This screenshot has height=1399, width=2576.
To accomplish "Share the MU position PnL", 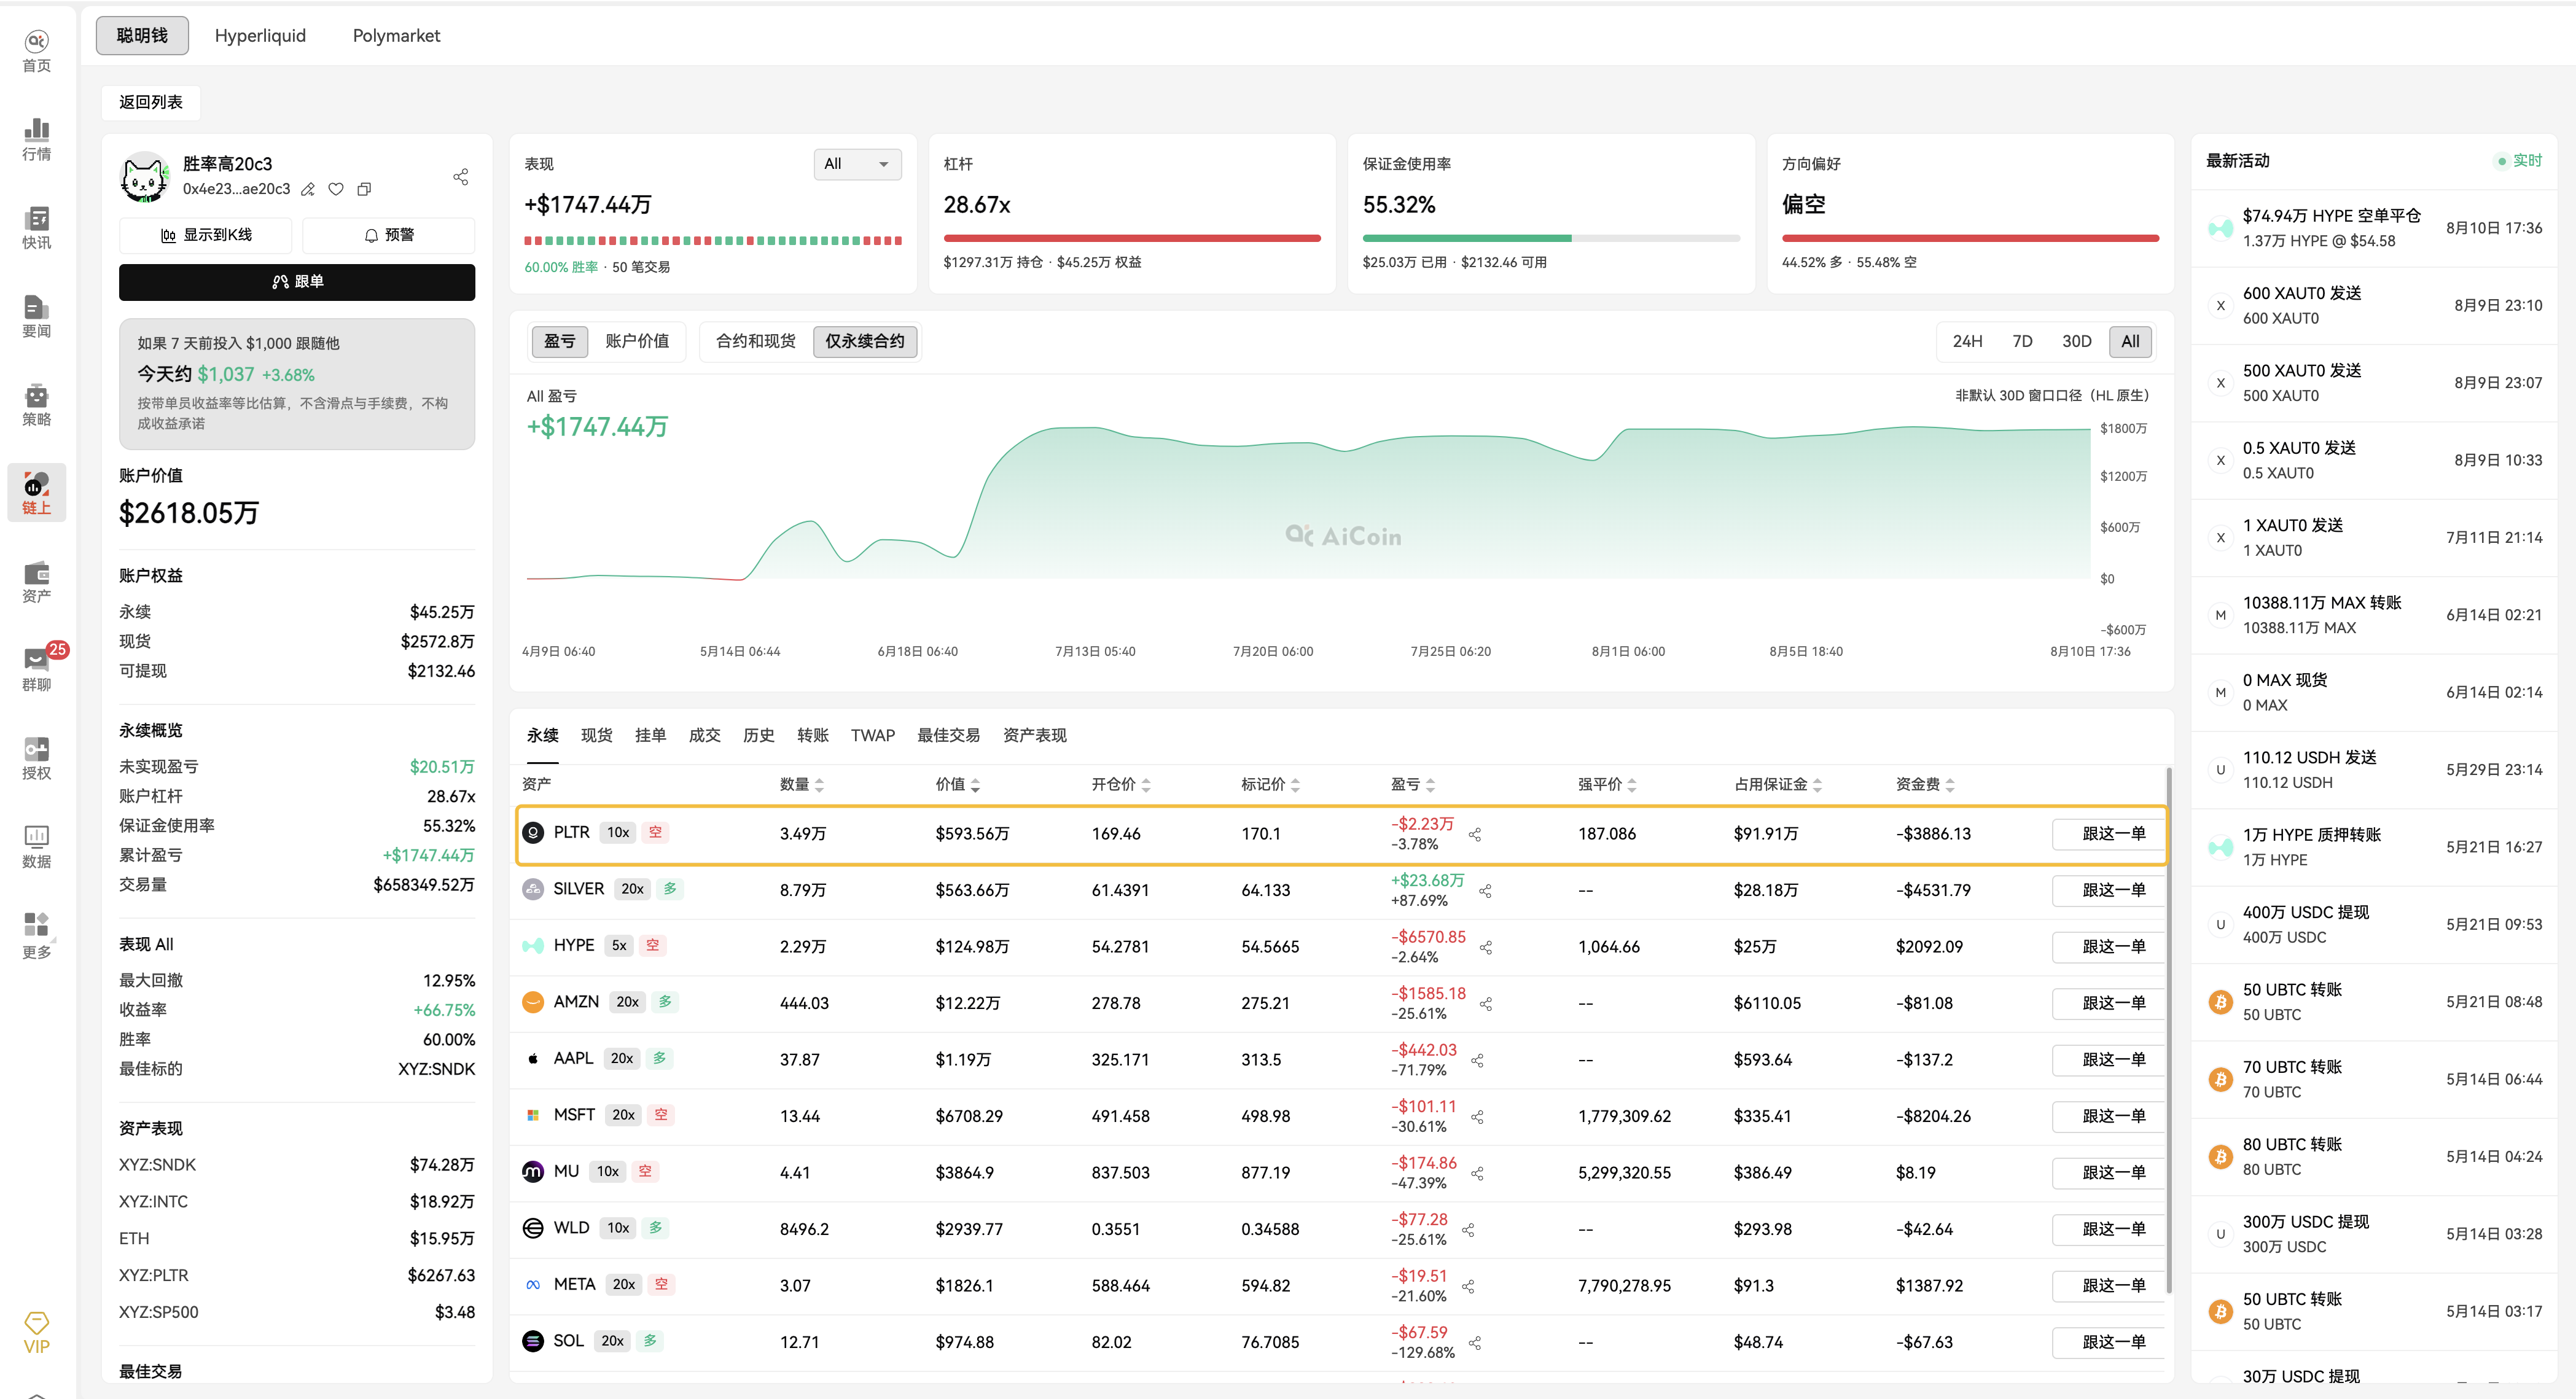I will point(1477,1173).
